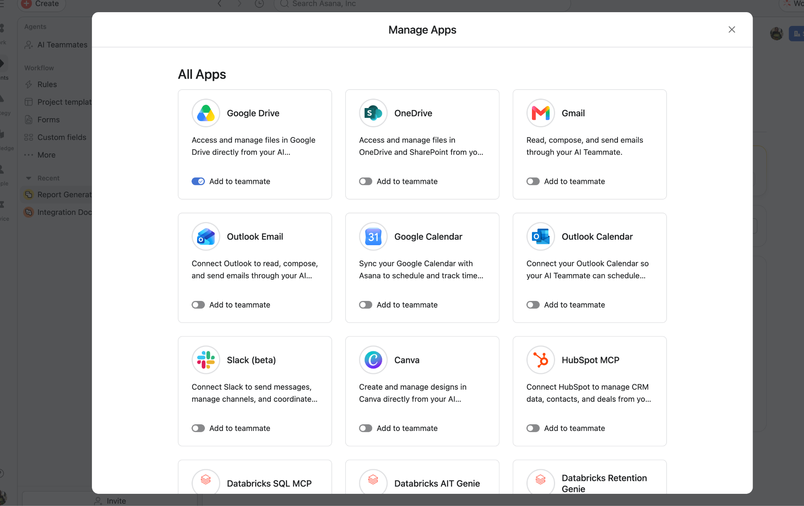Click the More ellipsis icon in sidebar
The width and height of the screenshot is (804, 506).
coord(29,155)
